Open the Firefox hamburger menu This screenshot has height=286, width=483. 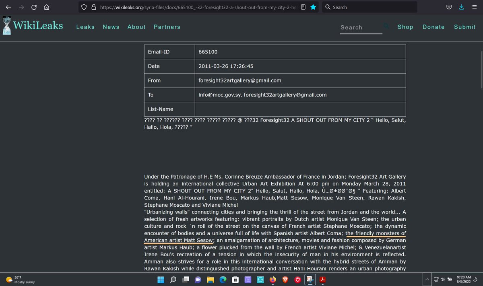click(x=474, y=7)
